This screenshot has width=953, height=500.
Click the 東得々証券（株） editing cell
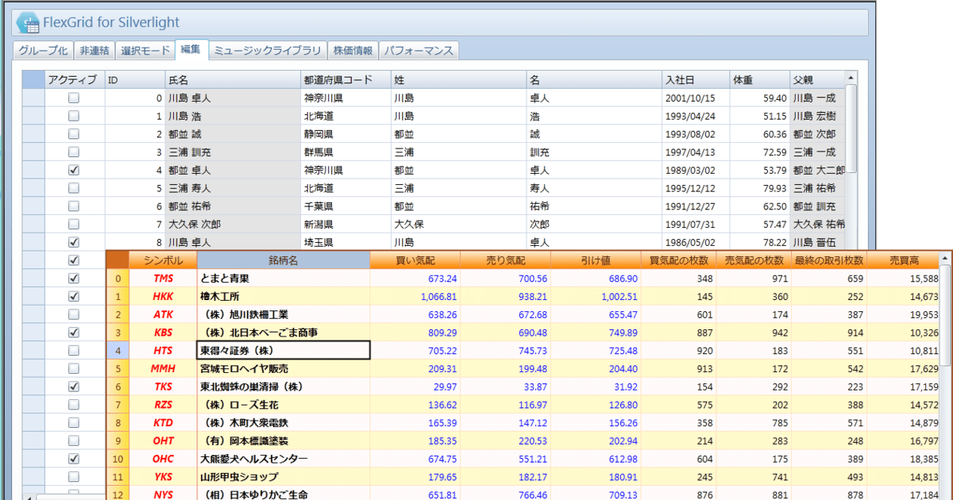283,351
